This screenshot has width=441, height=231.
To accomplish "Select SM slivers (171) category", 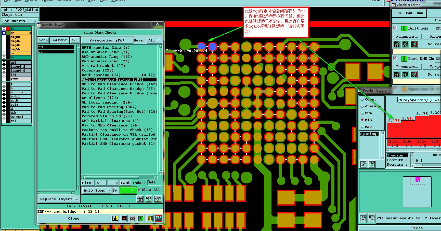I will point(100,98).
